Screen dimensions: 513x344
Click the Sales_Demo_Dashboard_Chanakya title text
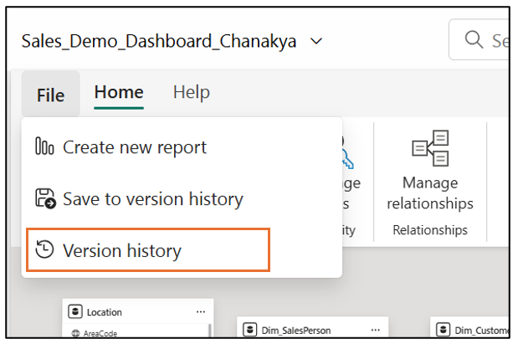click(159, 42)
